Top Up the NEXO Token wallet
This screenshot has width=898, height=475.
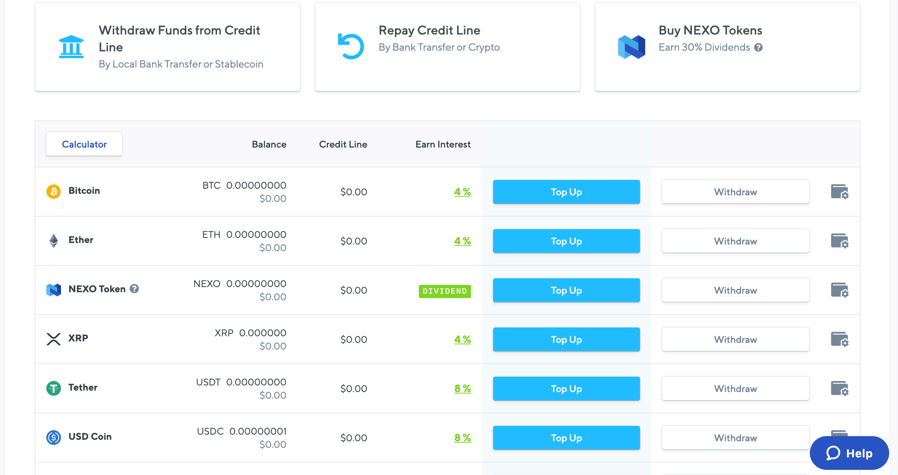point(566,290)
